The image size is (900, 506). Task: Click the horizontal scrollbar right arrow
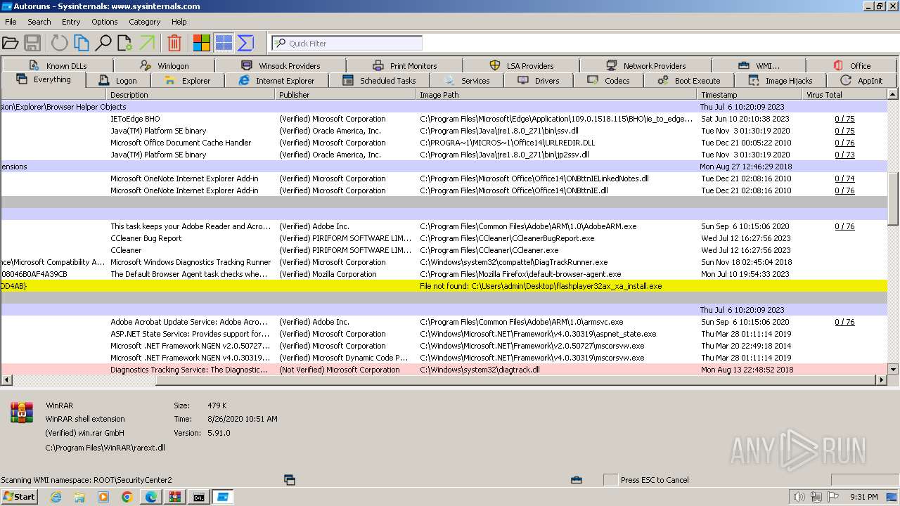[x=882, y=380]
